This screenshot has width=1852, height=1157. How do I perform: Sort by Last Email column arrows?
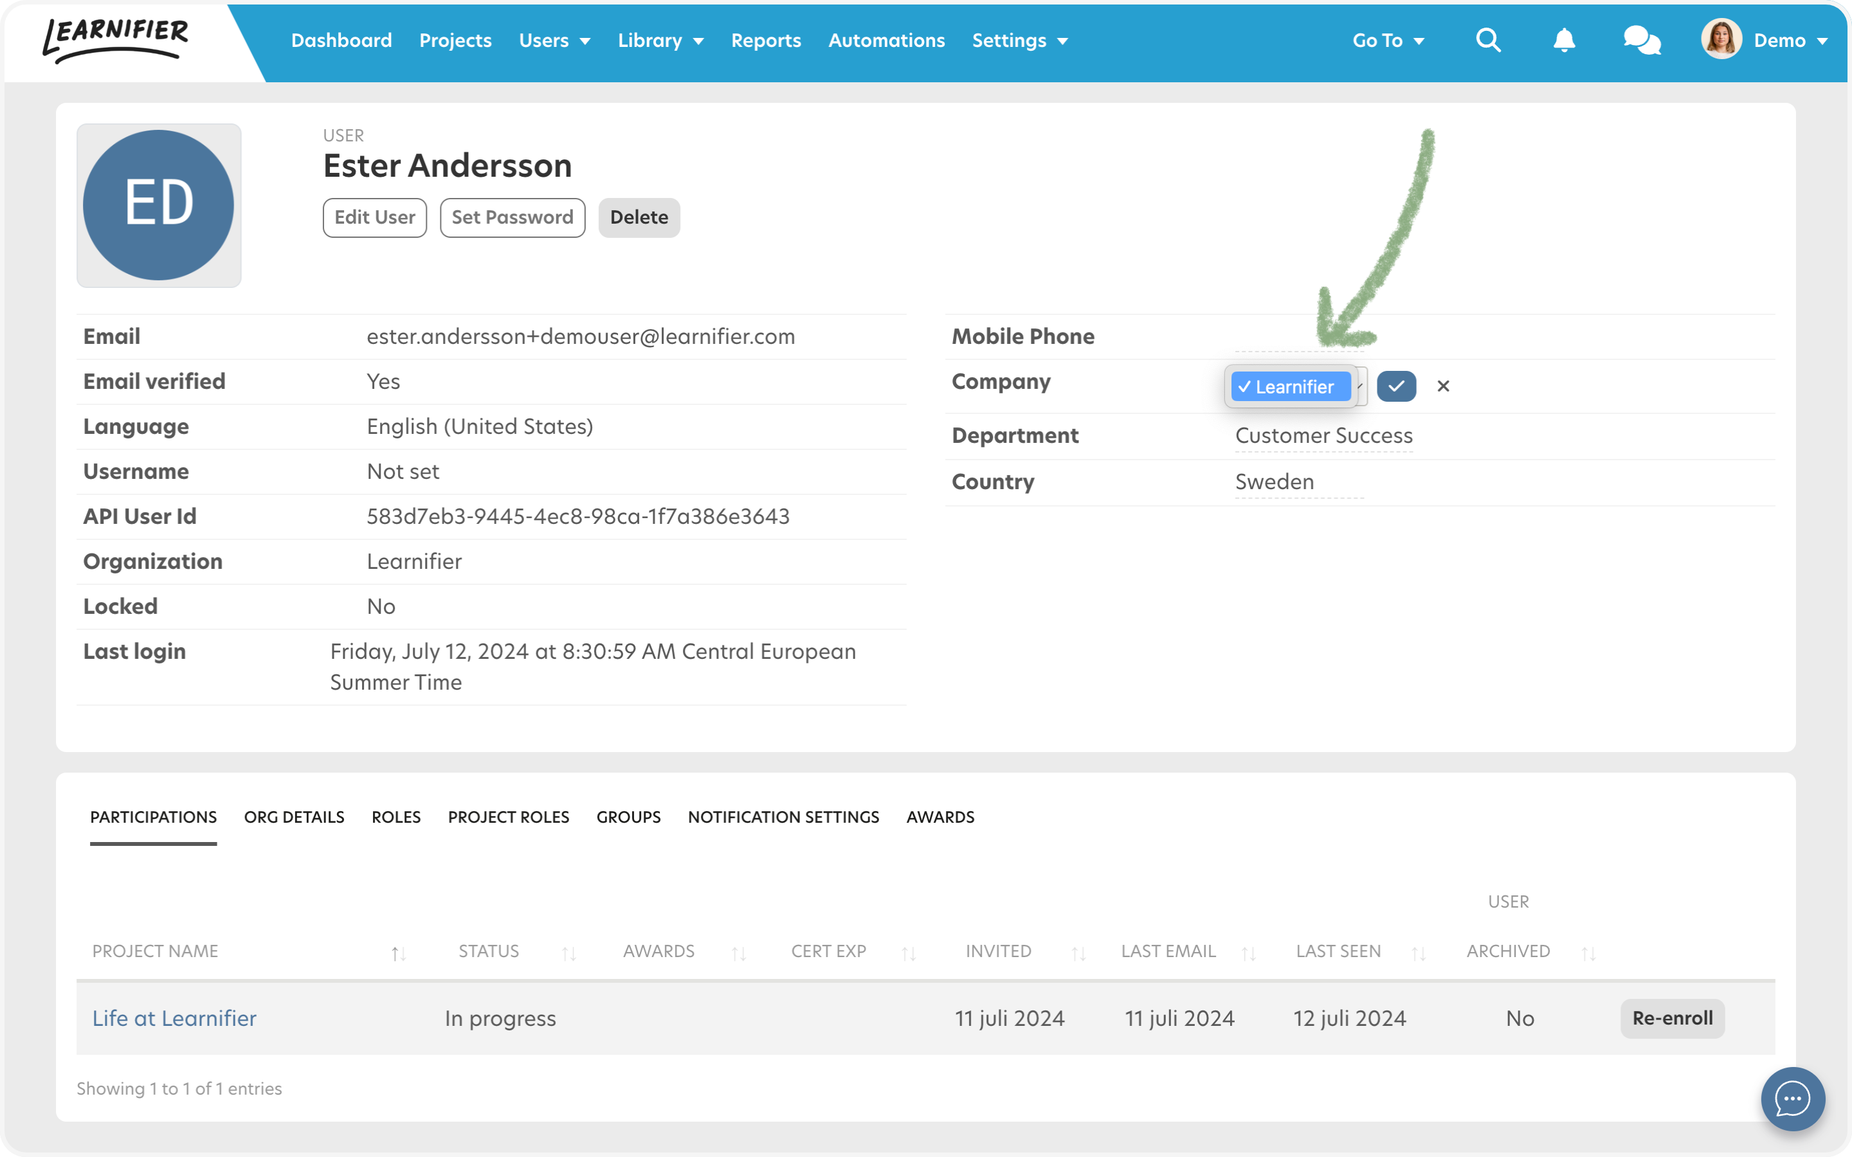click(1248, 953)
